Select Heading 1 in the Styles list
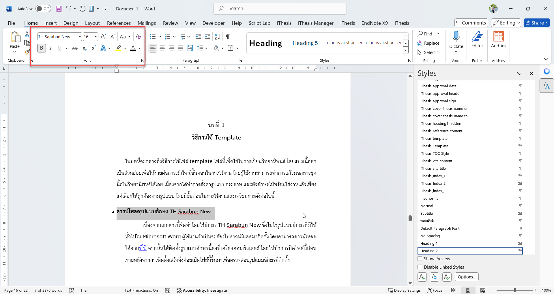 pos(429,244)
